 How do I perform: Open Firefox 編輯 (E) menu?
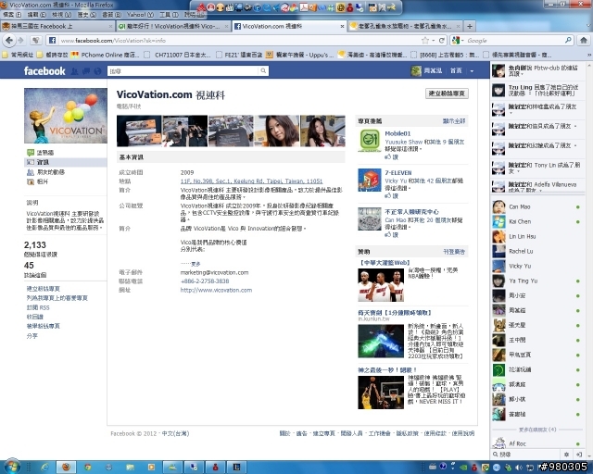click(x=37, y=15)
